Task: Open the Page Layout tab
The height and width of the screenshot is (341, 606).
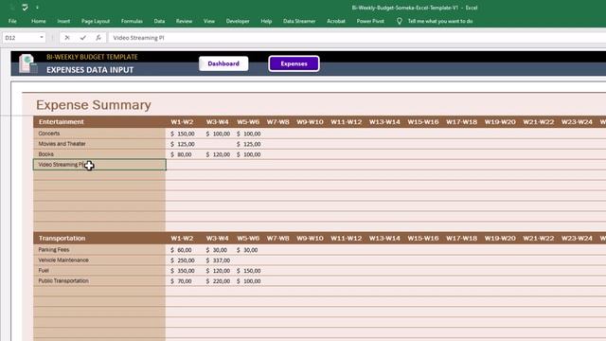Action: [96, 21]
